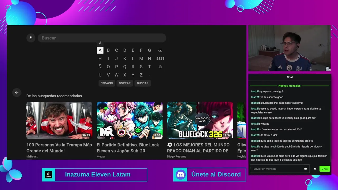Select letter M on the on-screen keyboard
The height and width of the screenshot is (190, 338).
pos(141,59)
